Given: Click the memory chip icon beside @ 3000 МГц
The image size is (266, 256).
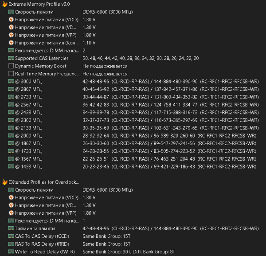Looking at the screenshot, I should (x=11, y=82).
